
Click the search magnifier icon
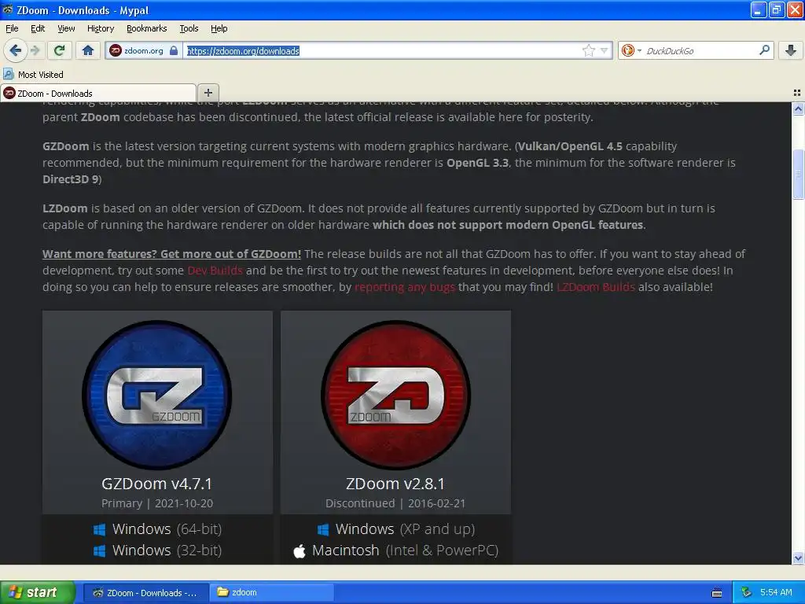click(764, 50)
